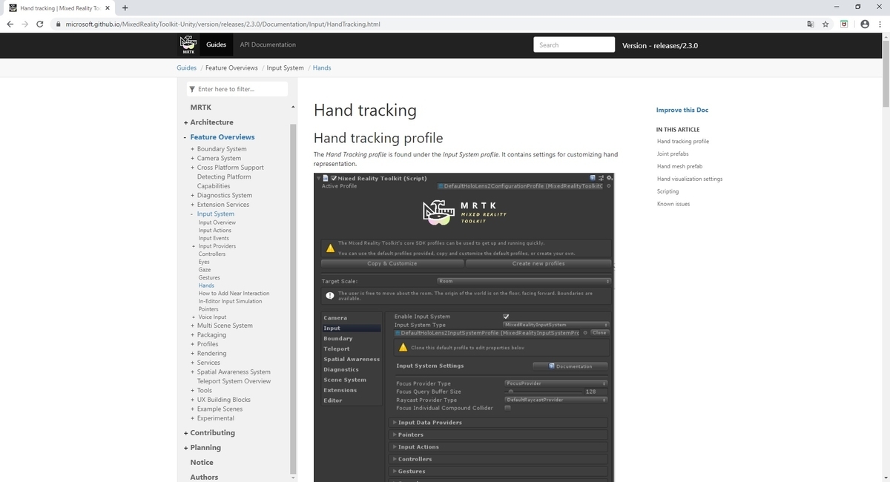Click the Improve this Doc link

click(x=682, y=110)
